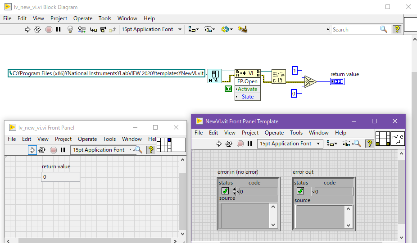Click error in code numeric field
The width and height of the screenshot is (417, 243).
coord(258,191)
